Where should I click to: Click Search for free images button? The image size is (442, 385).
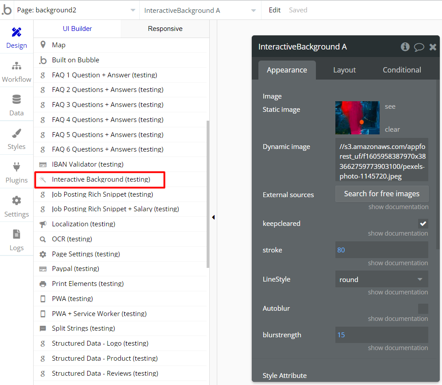[381, 194]
